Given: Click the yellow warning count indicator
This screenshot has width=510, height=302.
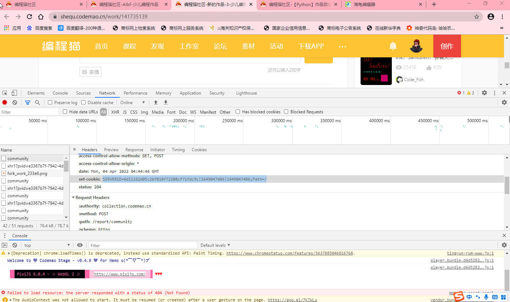Looking at the screenshot, I should [471, 93].
